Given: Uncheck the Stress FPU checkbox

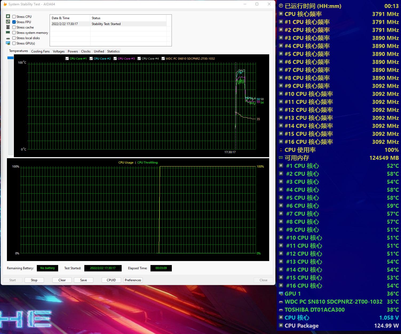Looking at the screenshot, I should point(14,22).
